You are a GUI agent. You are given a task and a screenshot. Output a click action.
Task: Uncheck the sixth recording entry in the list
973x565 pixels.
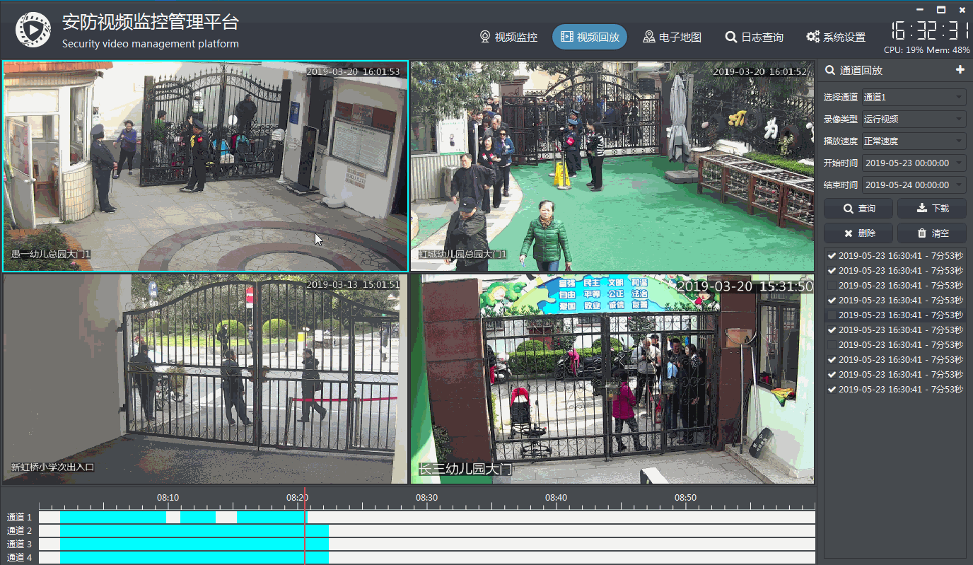[832, 330]
